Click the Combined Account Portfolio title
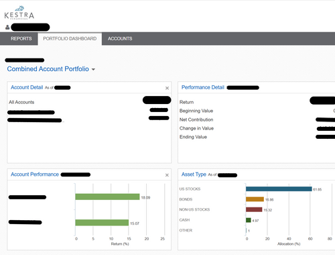The image size is (335, 255). click(48, 69)
